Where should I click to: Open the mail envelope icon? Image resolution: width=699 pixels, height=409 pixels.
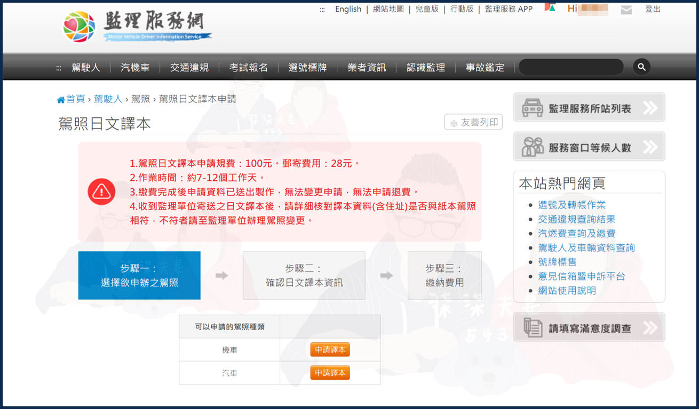626,10
